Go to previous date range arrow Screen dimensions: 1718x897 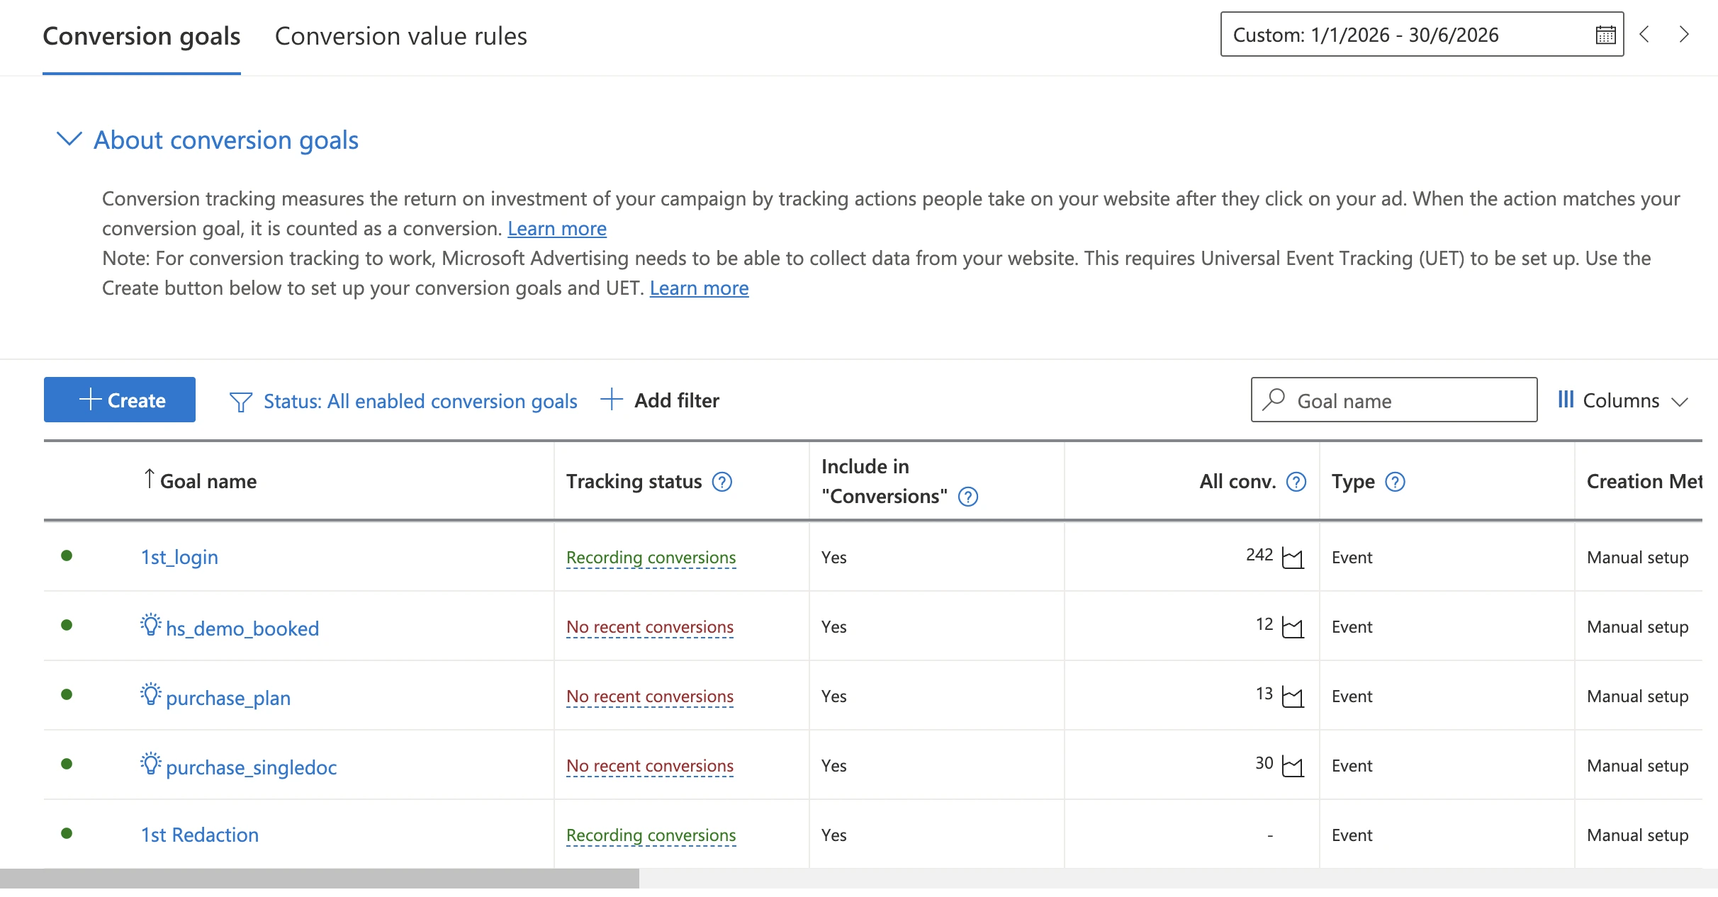[x=1645, y=34]
